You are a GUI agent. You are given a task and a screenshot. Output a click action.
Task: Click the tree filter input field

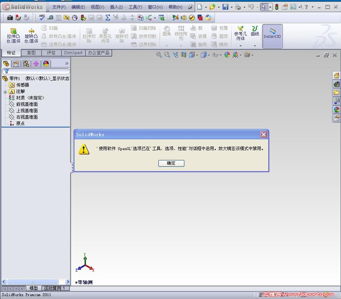coord(36,71)
